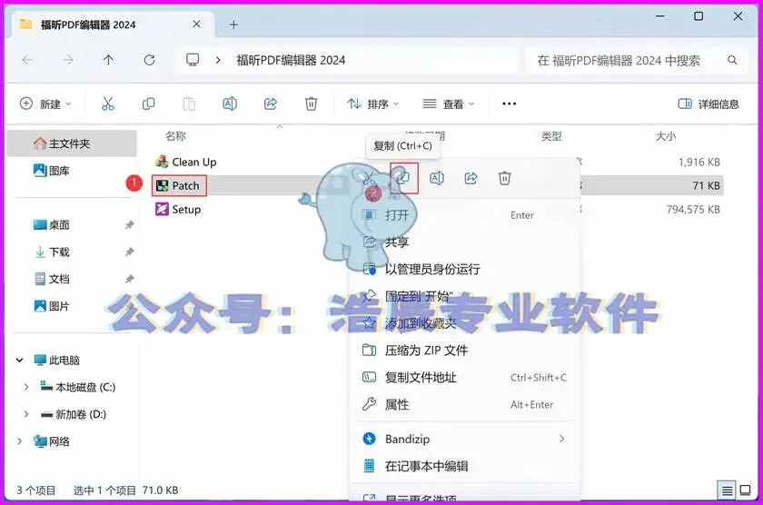
Task: Open 下载 in the sidebar
Action: pos(52,252)
